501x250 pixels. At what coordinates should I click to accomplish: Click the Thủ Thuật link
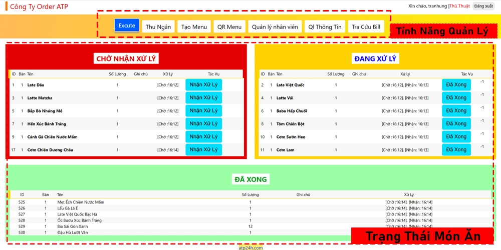point(459,6)
